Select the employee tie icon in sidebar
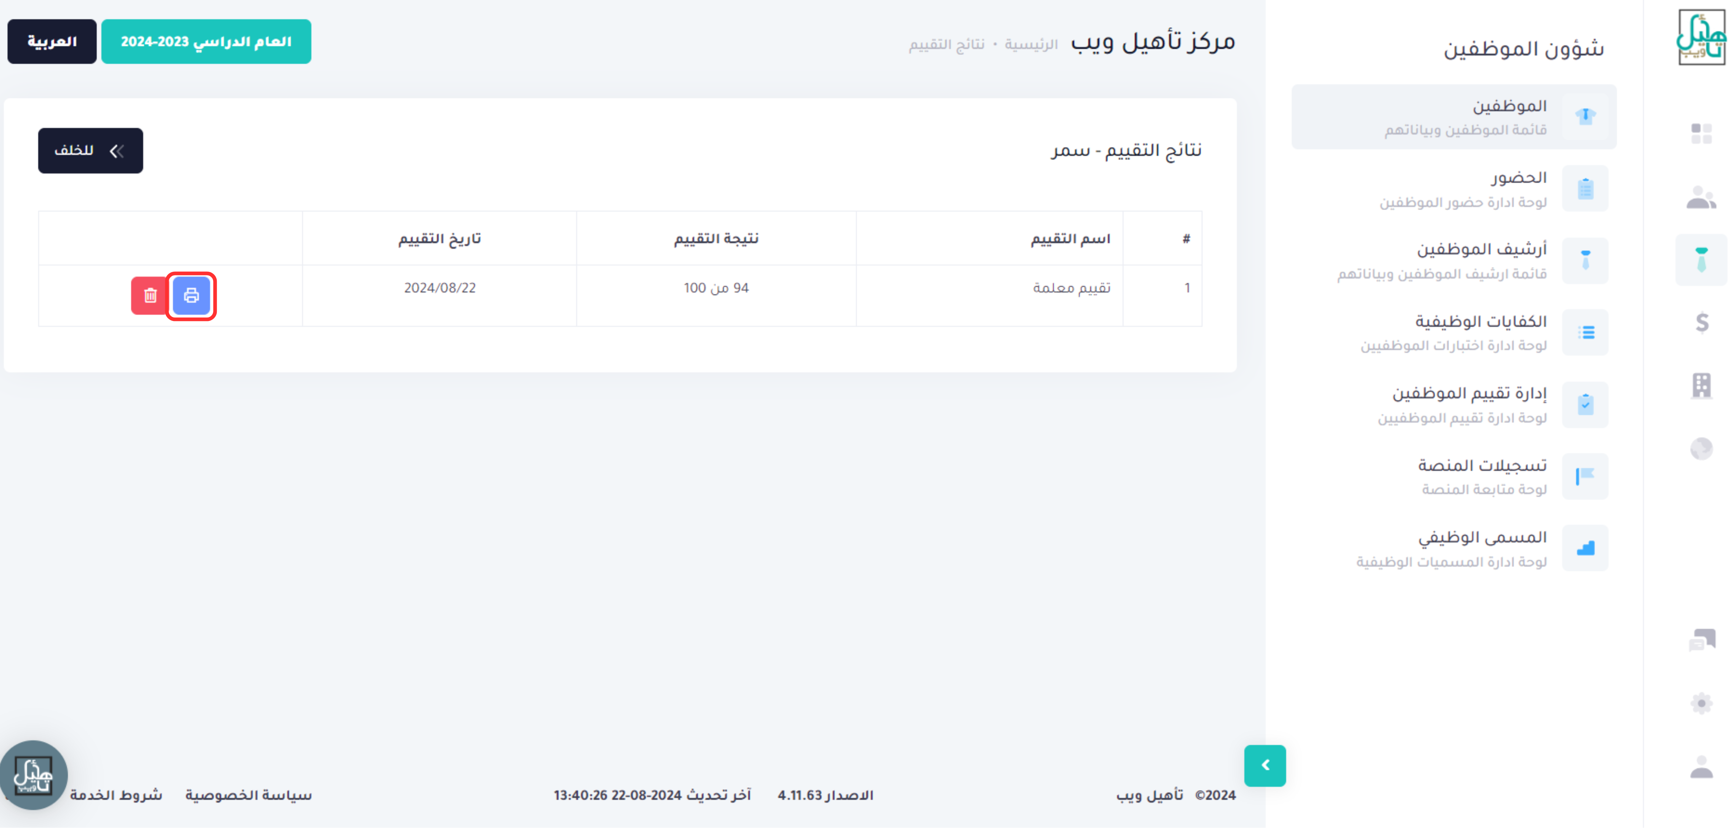 click(x=1701, y=260)
